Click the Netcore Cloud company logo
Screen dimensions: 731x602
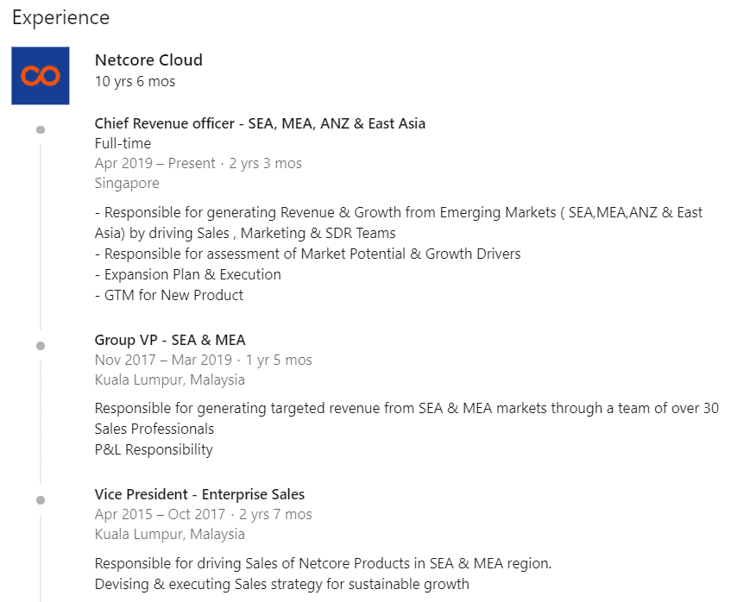coord(41,76)
